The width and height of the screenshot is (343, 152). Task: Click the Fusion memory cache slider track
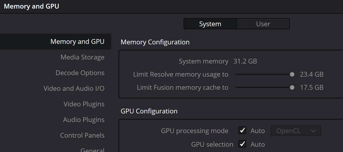(x=262, y=87)
